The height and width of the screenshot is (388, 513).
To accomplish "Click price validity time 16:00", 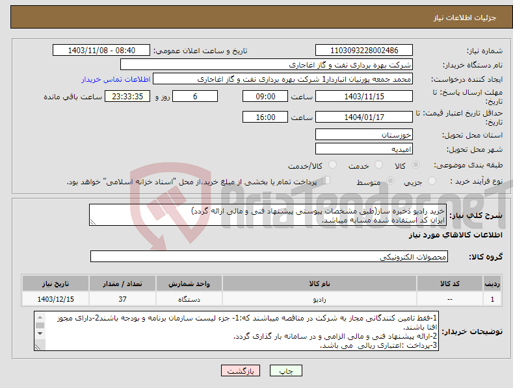I will click(265, 117).
